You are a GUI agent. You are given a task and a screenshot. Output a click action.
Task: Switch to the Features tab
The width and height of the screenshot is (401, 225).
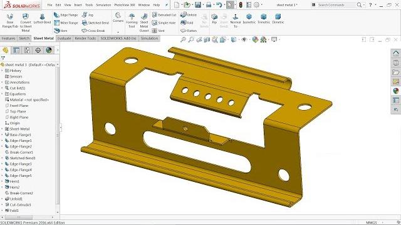[8, 39]
